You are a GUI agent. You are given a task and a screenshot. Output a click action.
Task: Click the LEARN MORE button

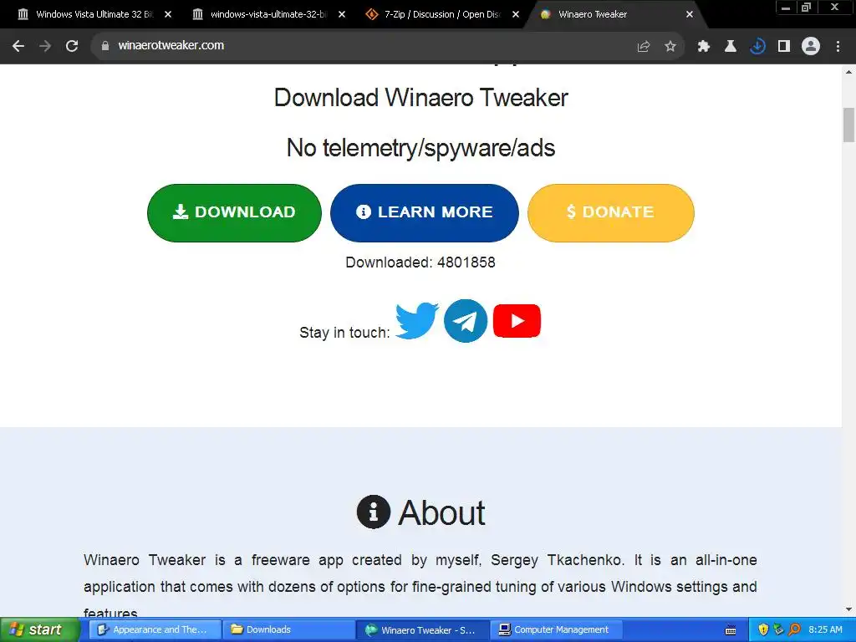tap(424, 213)
